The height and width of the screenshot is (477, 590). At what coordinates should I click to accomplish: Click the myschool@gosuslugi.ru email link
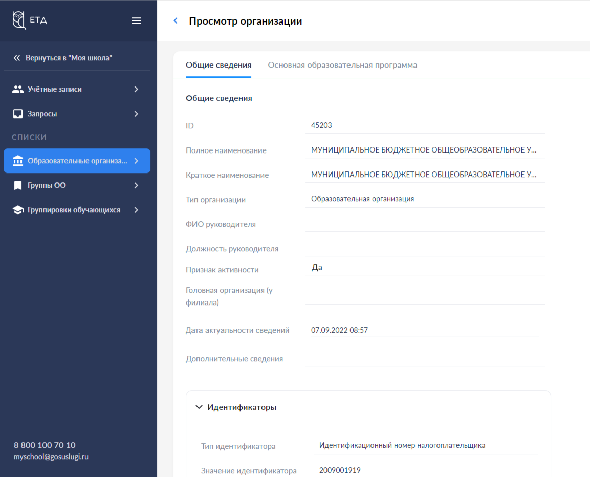[x=51, y=457]
